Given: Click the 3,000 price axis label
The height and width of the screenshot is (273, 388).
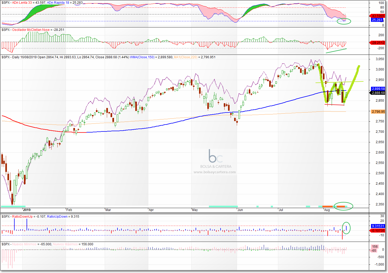Looking at the screenshot, I should (379, 69).
